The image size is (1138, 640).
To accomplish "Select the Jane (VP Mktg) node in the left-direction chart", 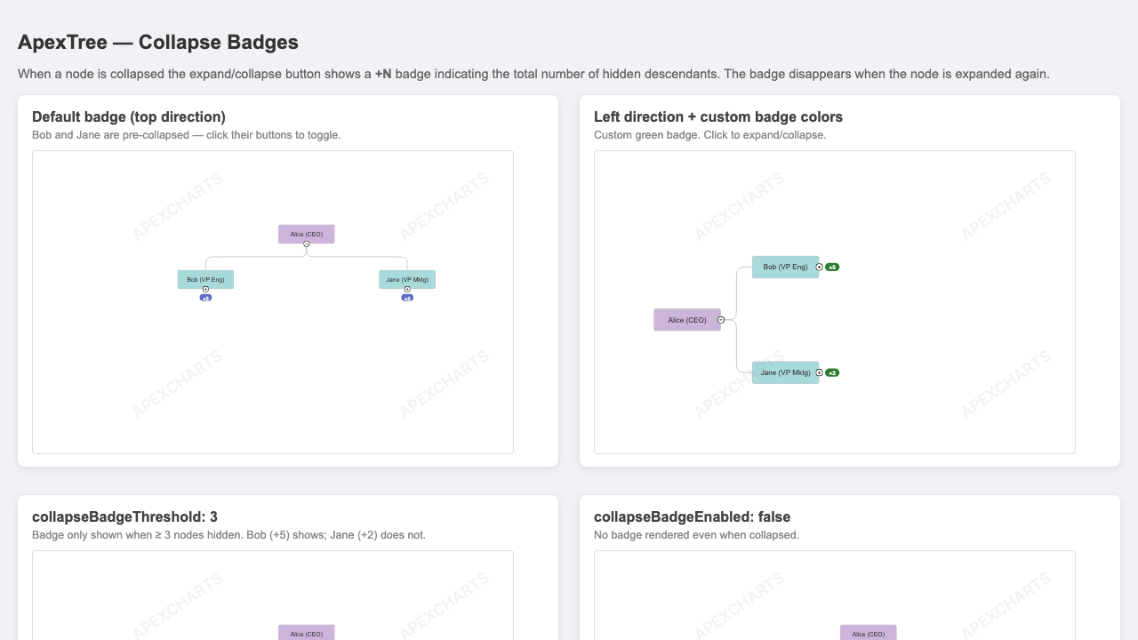I will tap(785, 372).
